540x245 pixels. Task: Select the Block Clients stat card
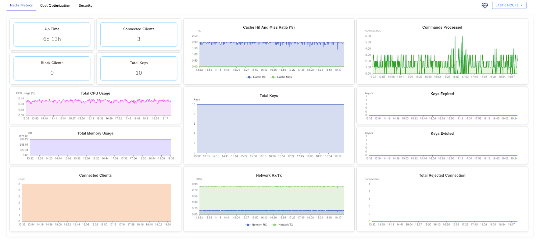coord(52,68)
